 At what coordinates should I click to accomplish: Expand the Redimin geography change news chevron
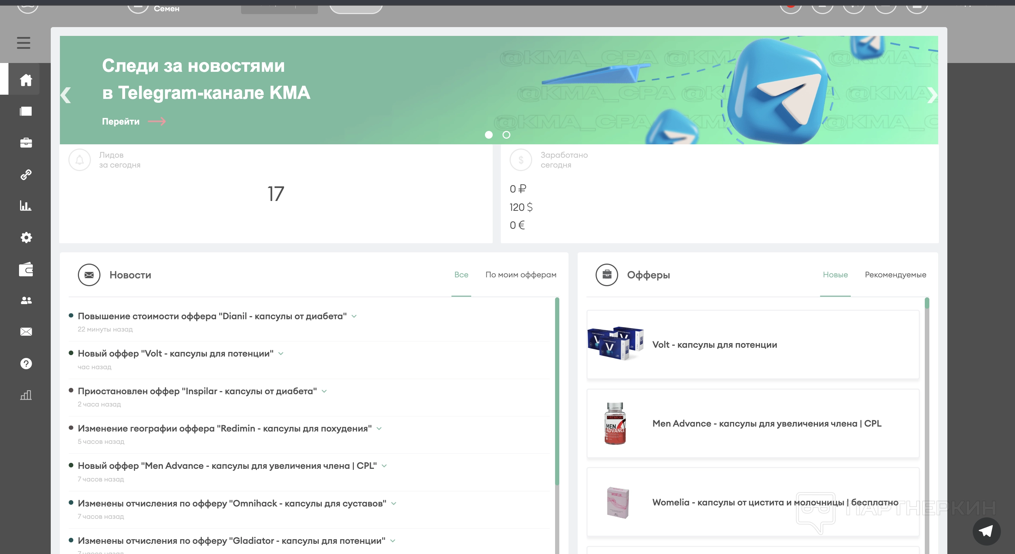379,428
